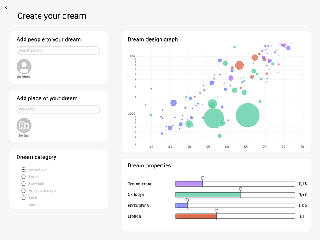
Task: Click the Endorphins slider handle
Action: click(x=187, y=200)
